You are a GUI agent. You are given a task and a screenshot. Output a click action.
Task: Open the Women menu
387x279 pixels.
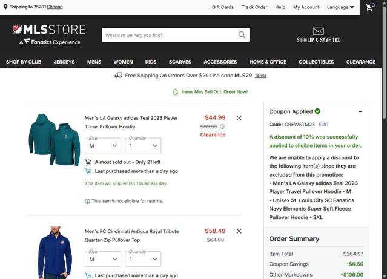123,62
